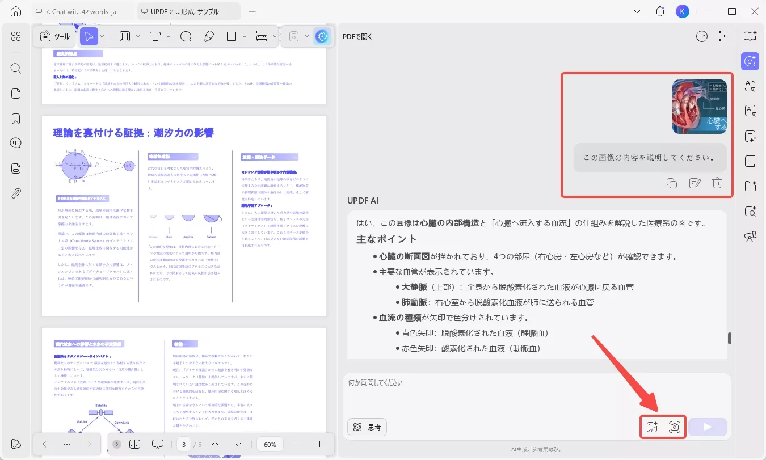Open the Text tool dropdown options
The width and height of the screenshot is (766, 460).
click(x=168, y=36)
